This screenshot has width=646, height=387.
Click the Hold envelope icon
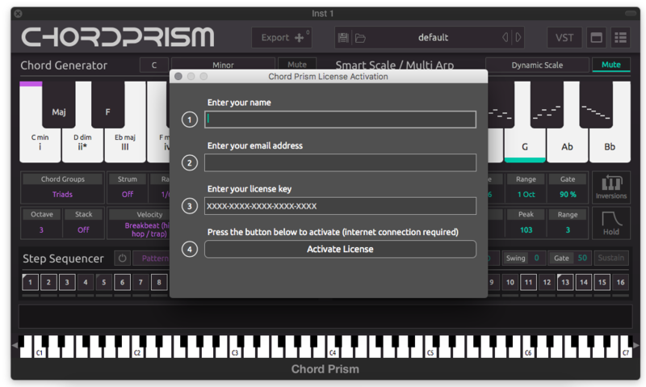tap(611, 222)
